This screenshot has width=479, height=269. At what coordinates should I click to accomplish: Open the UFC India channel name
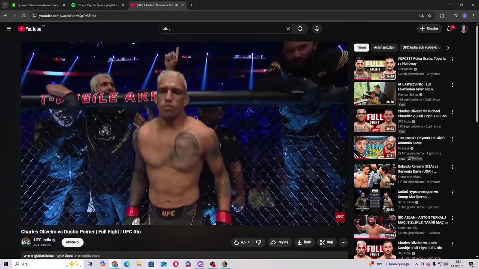pos(43,240)
